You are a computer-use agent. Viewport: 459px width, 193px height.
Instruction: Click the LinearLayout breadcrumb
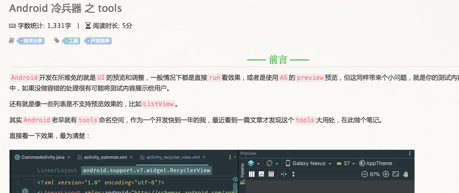pos(57,171)
